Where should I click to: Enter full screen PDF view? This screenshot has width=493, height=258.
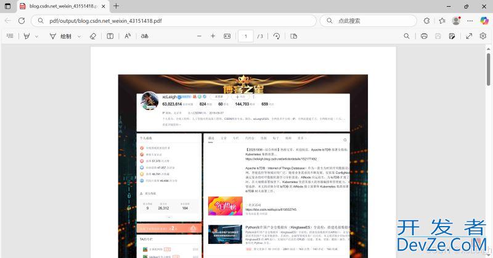[x=468, y=36]
